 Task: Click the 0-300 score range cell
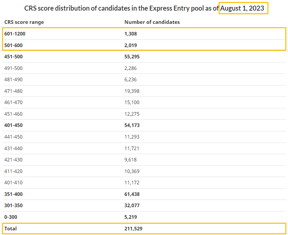(11, 217)
